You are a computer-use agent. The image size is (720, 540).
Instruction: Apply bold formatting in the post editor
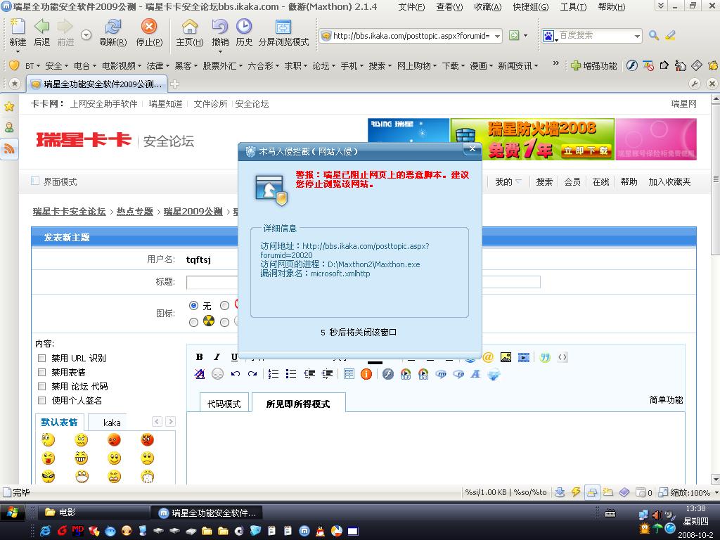point(199,357)
